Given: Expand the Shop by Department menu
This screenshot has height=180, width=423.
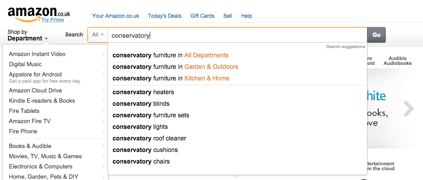Looking at the screenshot, I should coord(28,36).
